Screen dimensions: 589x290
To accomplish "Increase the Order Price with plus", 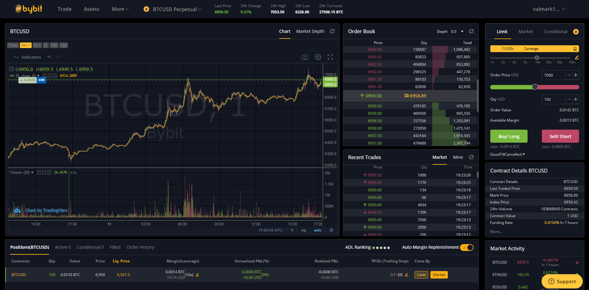I will (x=576, y=75).
